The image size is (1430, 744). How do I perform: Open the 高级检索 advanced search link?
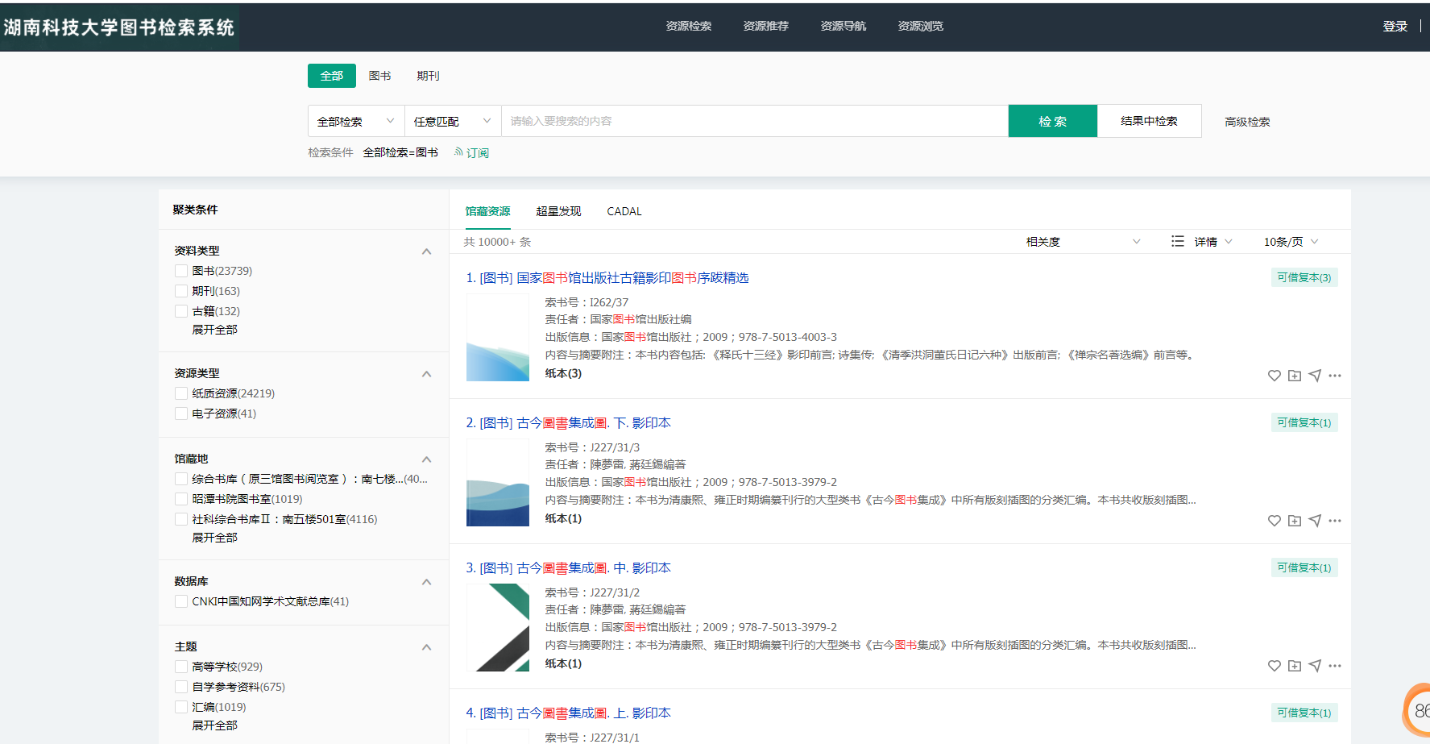pos(1246,122)
